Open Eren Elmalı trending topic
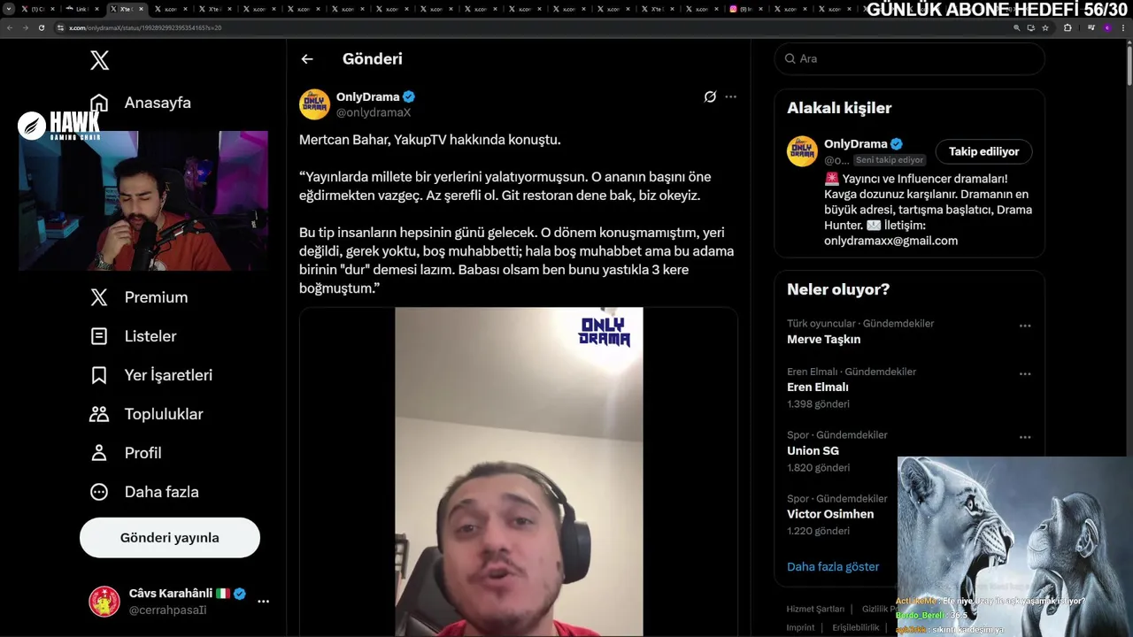This screenshot has width=1133, height=637. [818, 387]
